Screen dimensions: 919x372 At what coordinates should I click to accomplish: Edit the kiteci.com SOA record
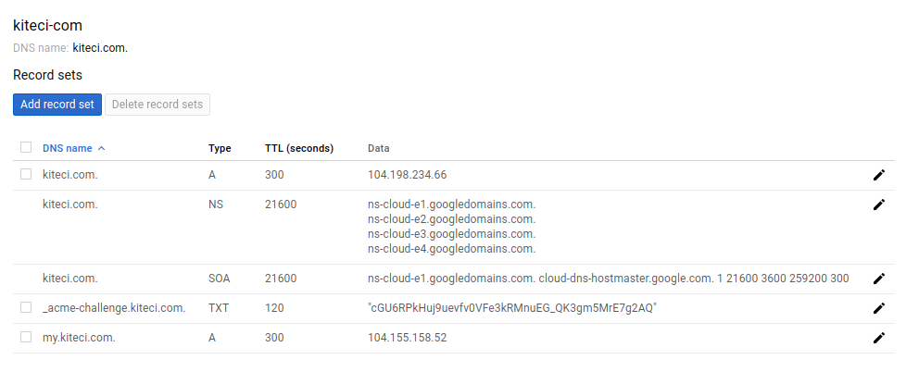click(x=878, y=279)
